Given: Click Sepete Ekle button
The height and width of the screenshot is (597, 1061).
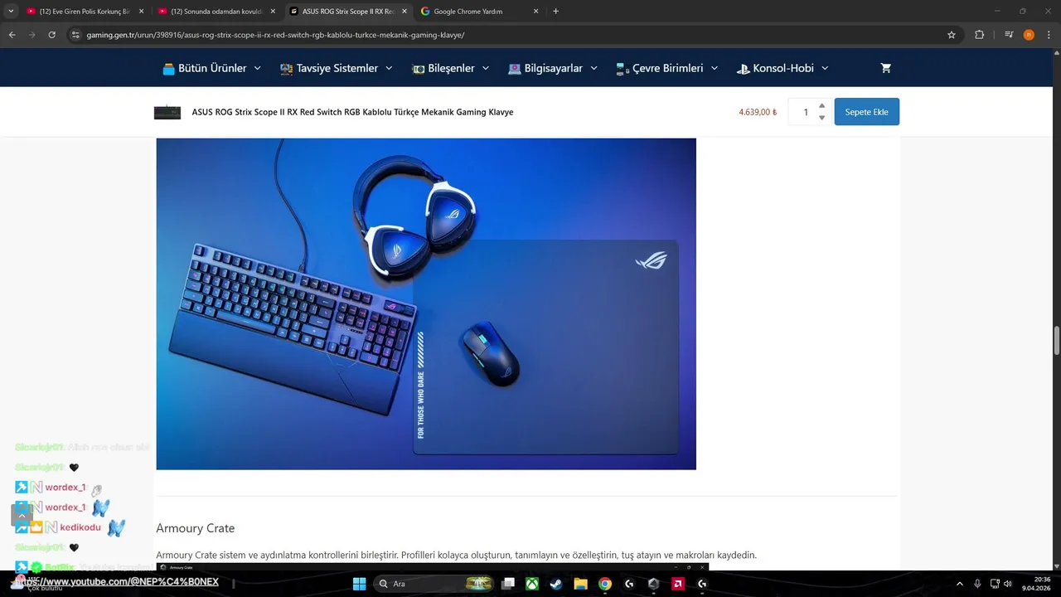Looking at the screenshot, I should pyautogui.click(x=866, y=112).
